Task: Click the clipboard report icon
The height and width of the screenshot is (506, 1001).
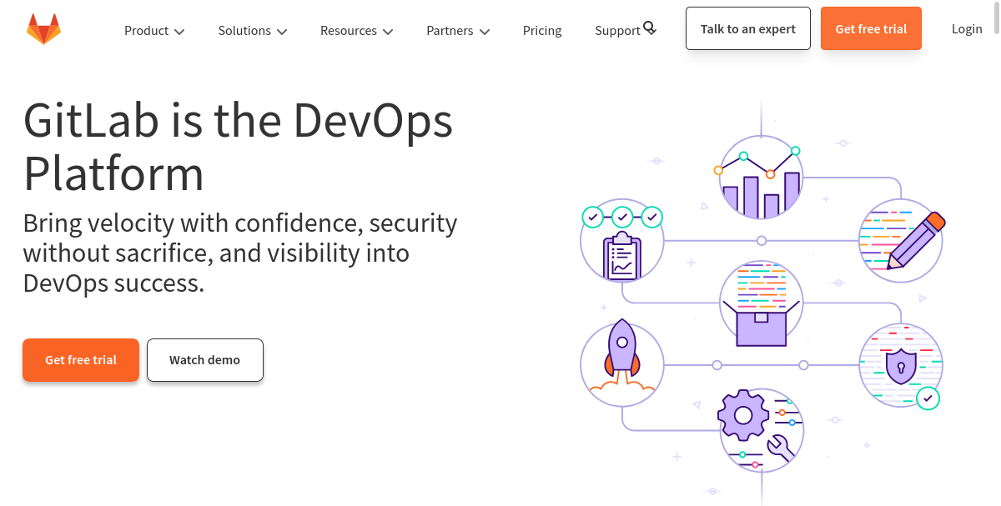Action: [x=621, y=253]
